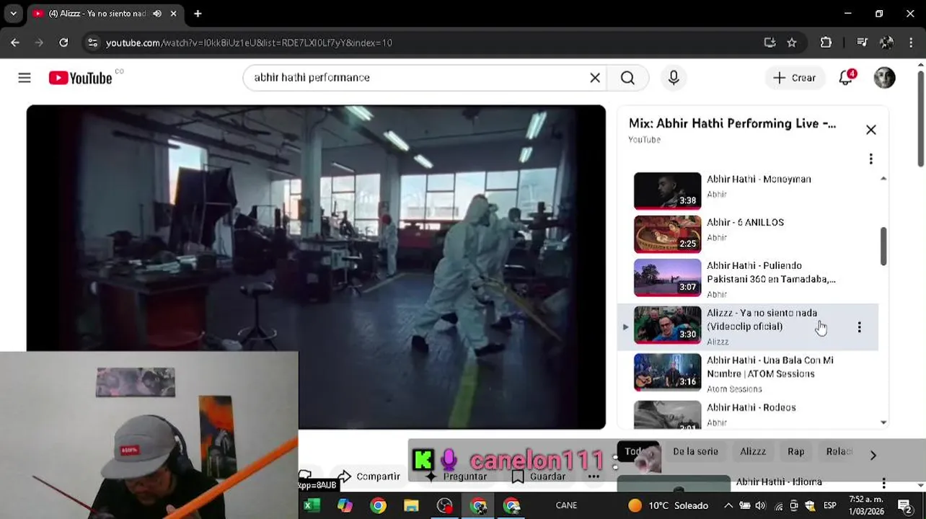Screen dimensions: 926x519
Task: Open Copilot from the taskbar
Action: coord(345,506)
